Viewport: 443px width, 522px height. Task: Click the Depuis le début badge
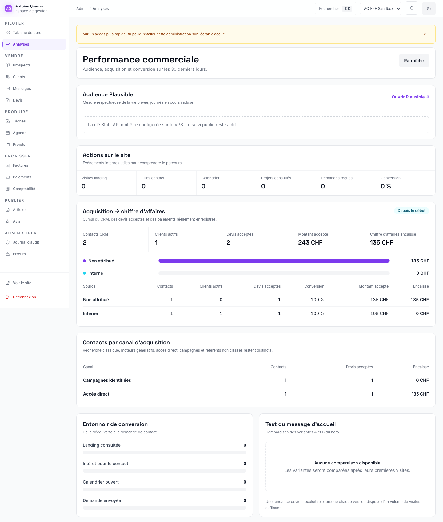coord(412,211)
